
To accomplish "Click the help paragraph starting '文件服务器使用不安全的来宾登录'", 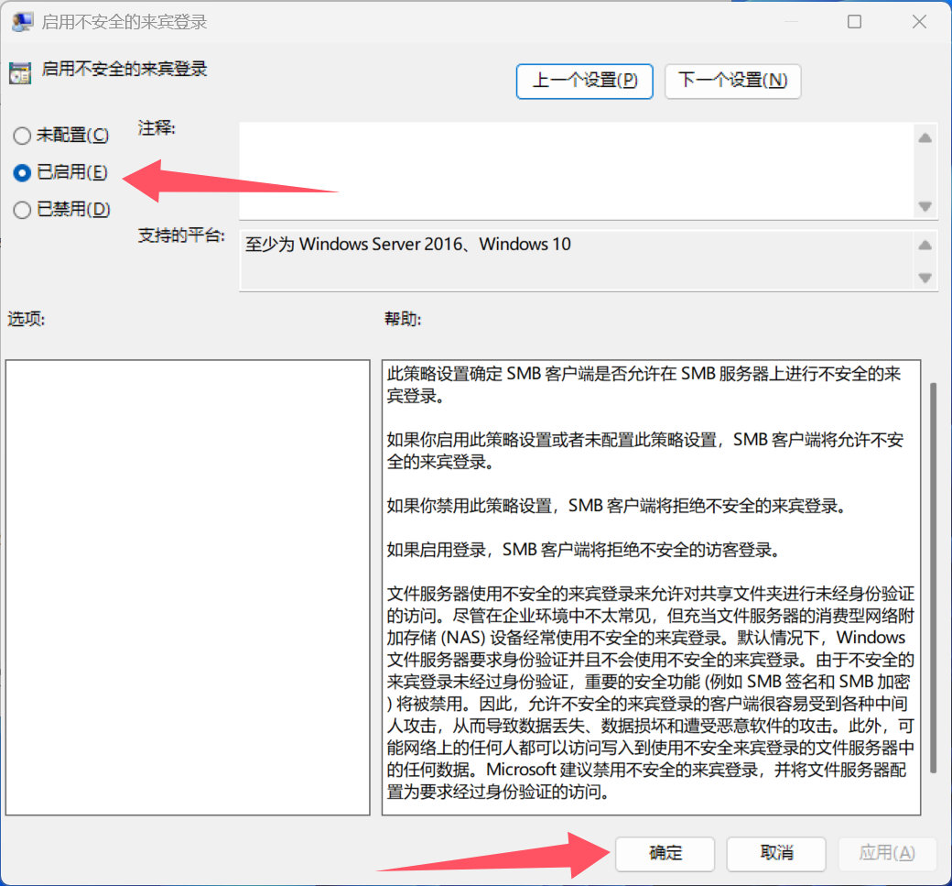I will point(650,693).
